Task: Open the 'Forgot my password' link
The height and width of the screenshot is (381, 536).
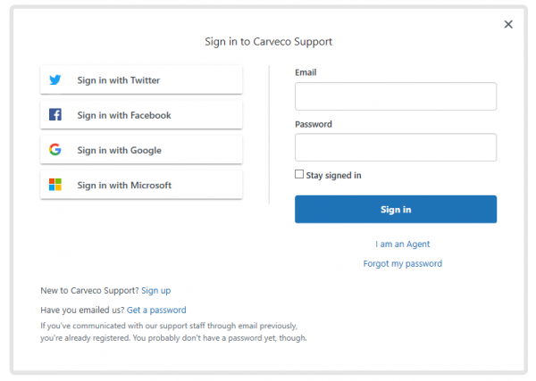Action: point(402,263)
